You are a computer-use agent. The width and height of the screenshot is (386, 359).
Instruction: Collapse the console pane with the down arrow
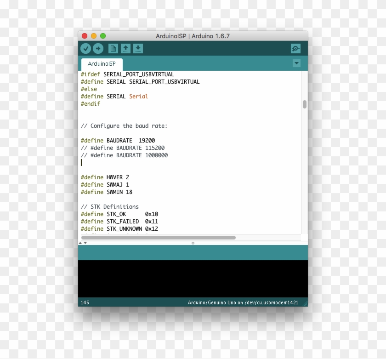pyautogui.click(x=85, y=244)
